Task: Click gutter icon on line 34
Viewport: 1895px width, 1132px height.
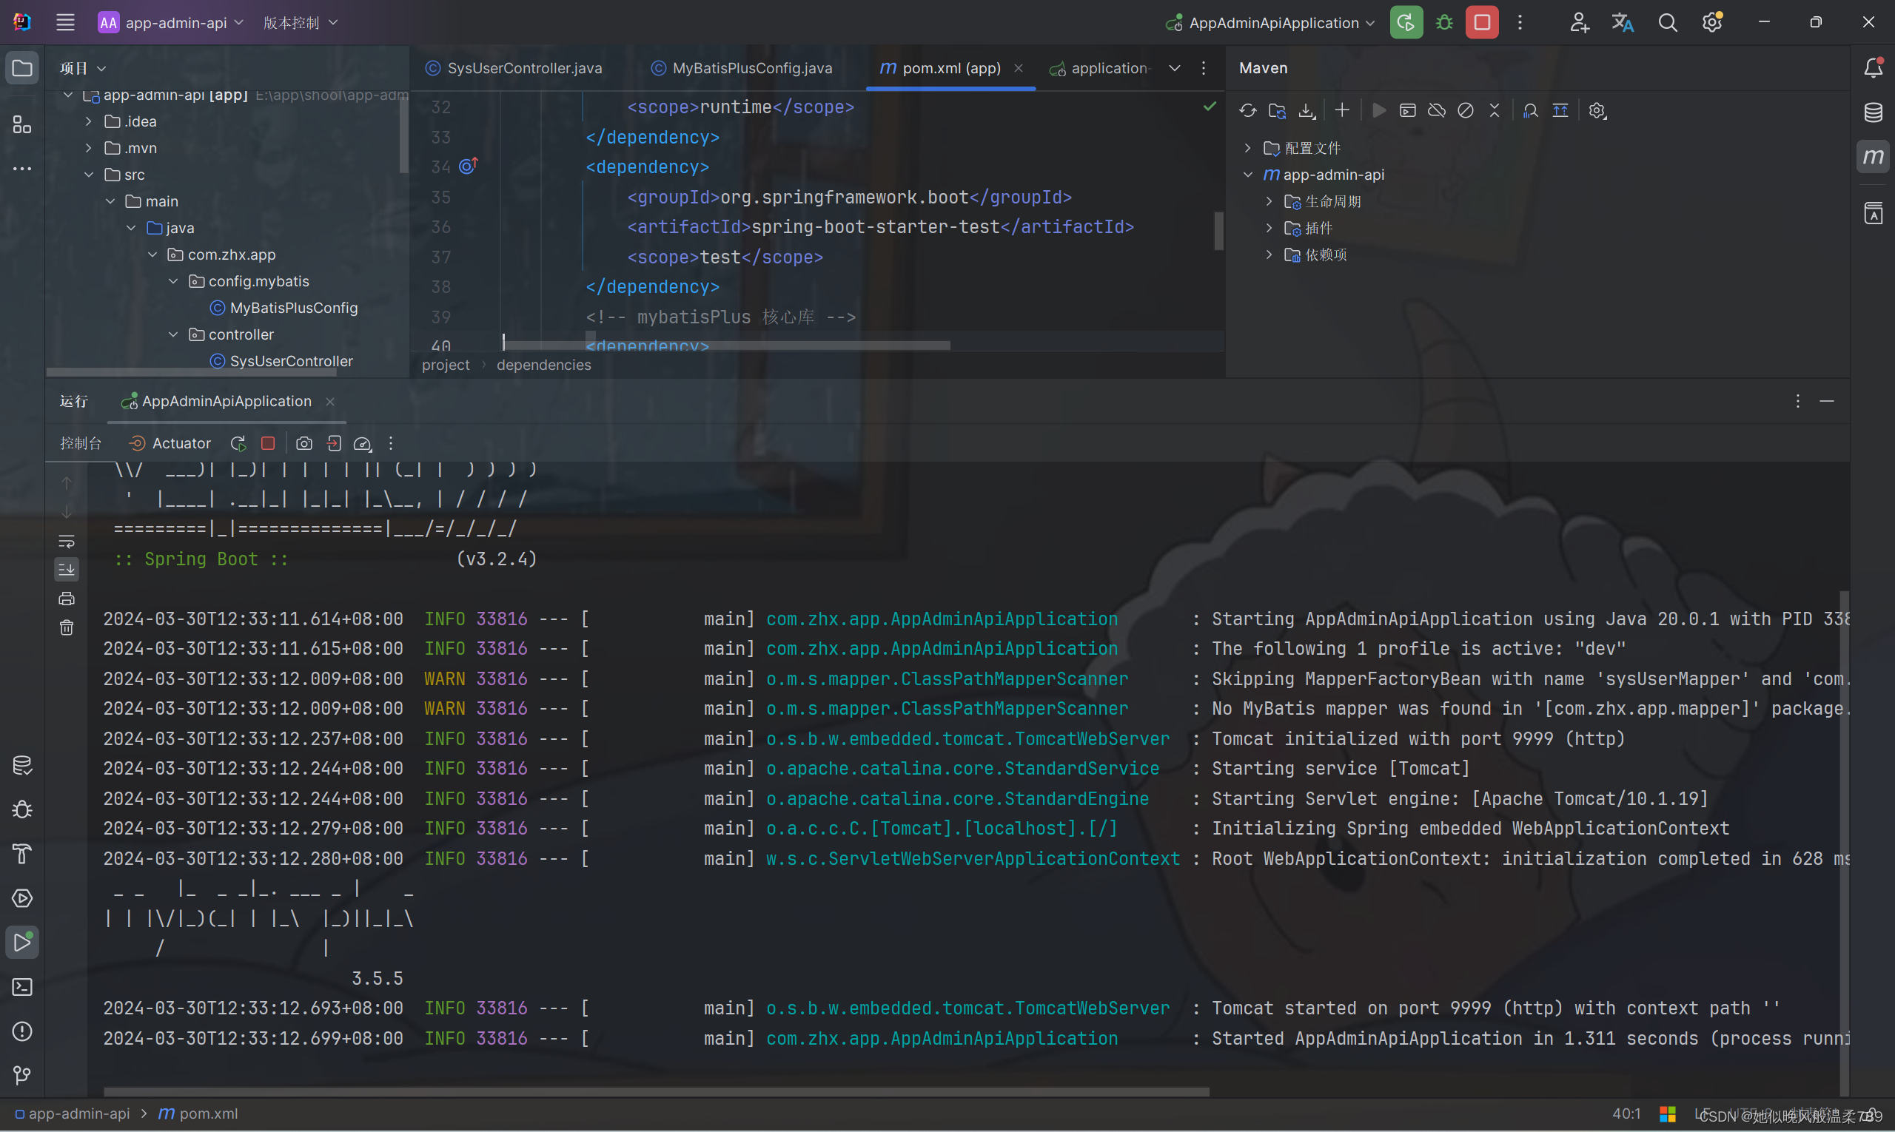Action: (468, 166)
